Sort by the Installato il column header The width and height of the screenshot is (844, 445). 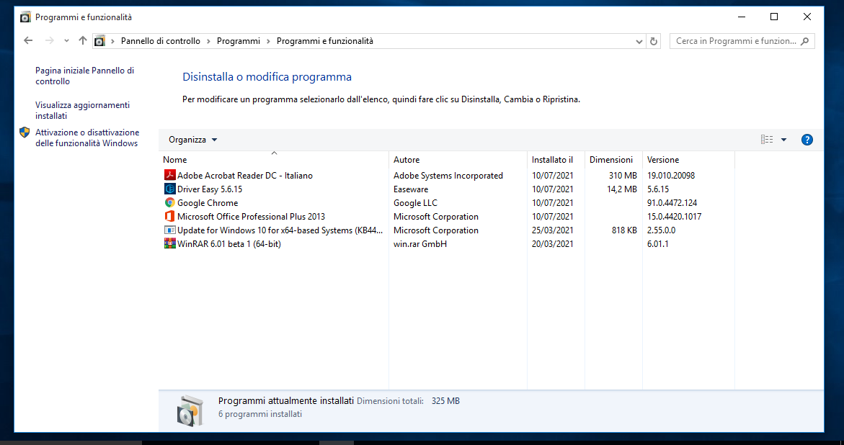[556, 160]
